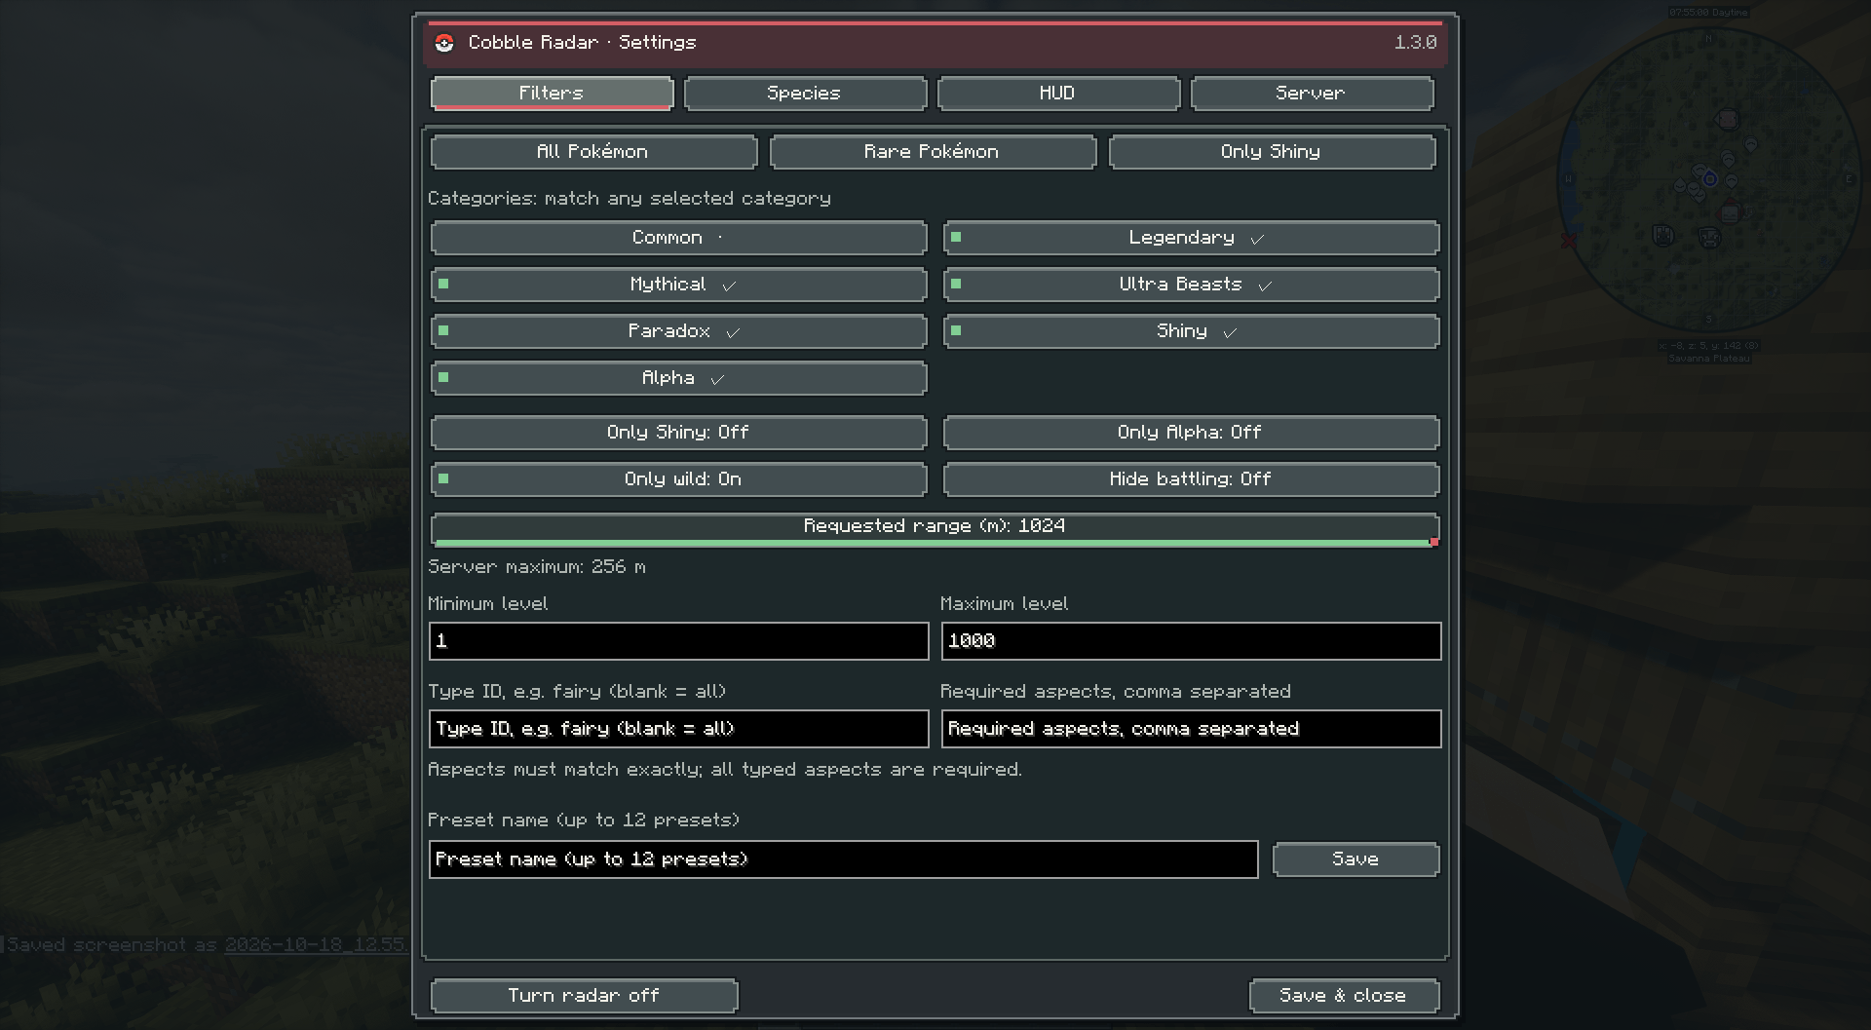Apply the All Pokémon preset filter
Viewport: 1871px width, 1030px height.
(x=593, y=152)
